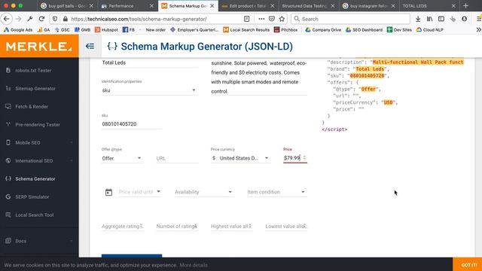The image size is (482, 271).
Task: Click the Total Leds brand field
Action: tap(150, 62)
